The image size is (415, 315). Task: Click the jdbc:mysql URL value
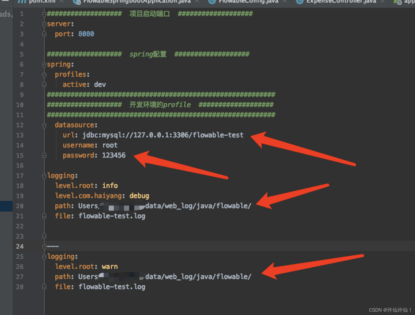tap(163, 135)
